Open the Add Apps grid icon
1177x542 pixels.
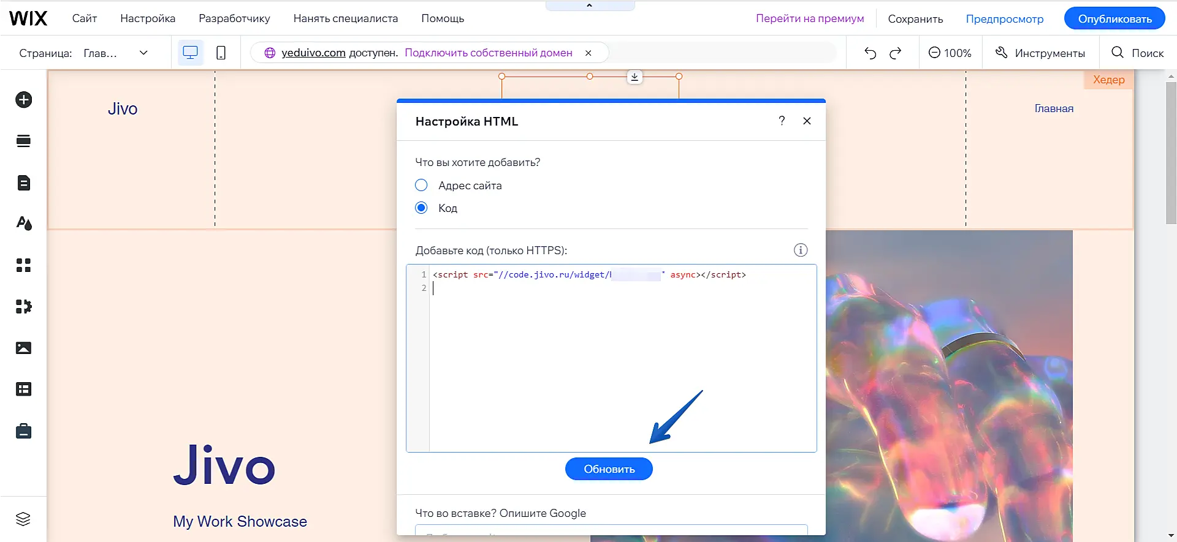pyautogui.click(x=24, y=265)
